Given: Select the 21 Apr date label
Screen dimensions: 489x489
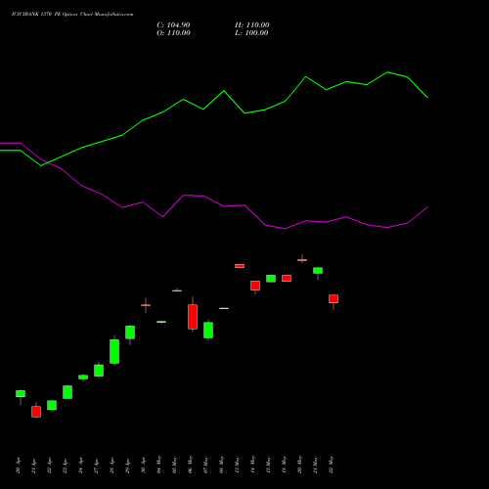Looking at the screenshot, I should coord(34,466).
